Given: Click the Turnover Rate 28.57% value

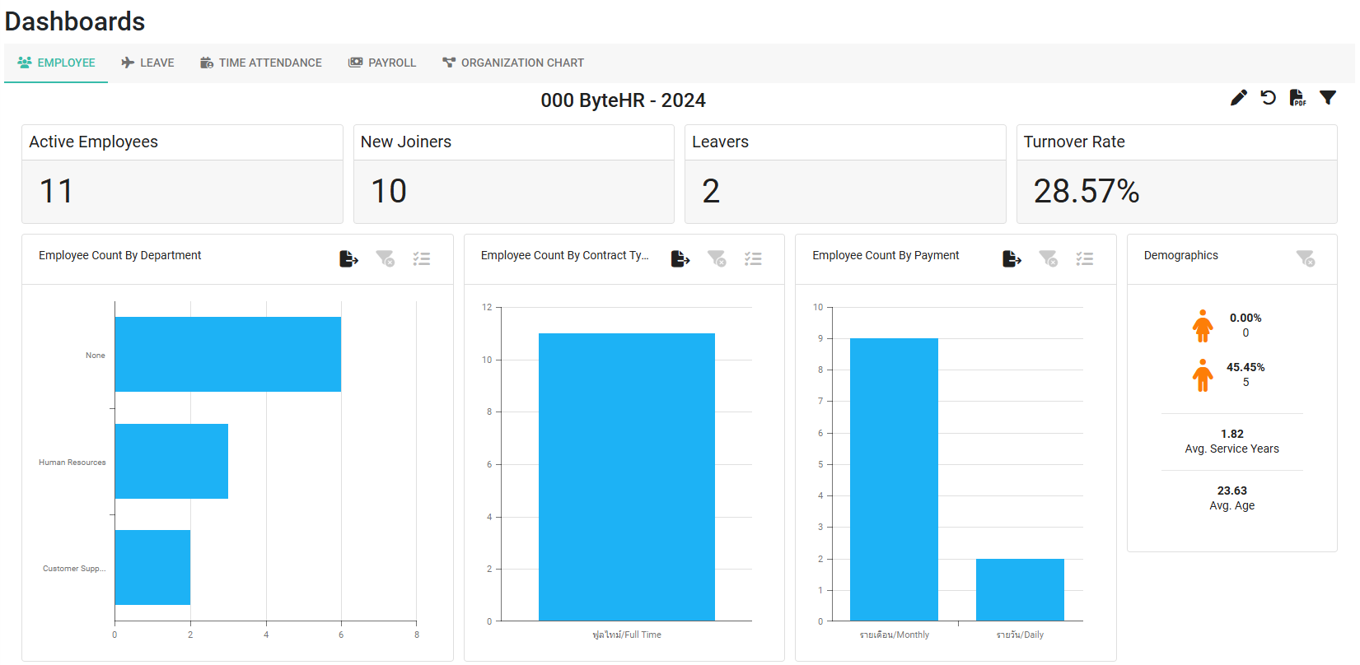Looking at the screenshot, I should coord(1087,191).
